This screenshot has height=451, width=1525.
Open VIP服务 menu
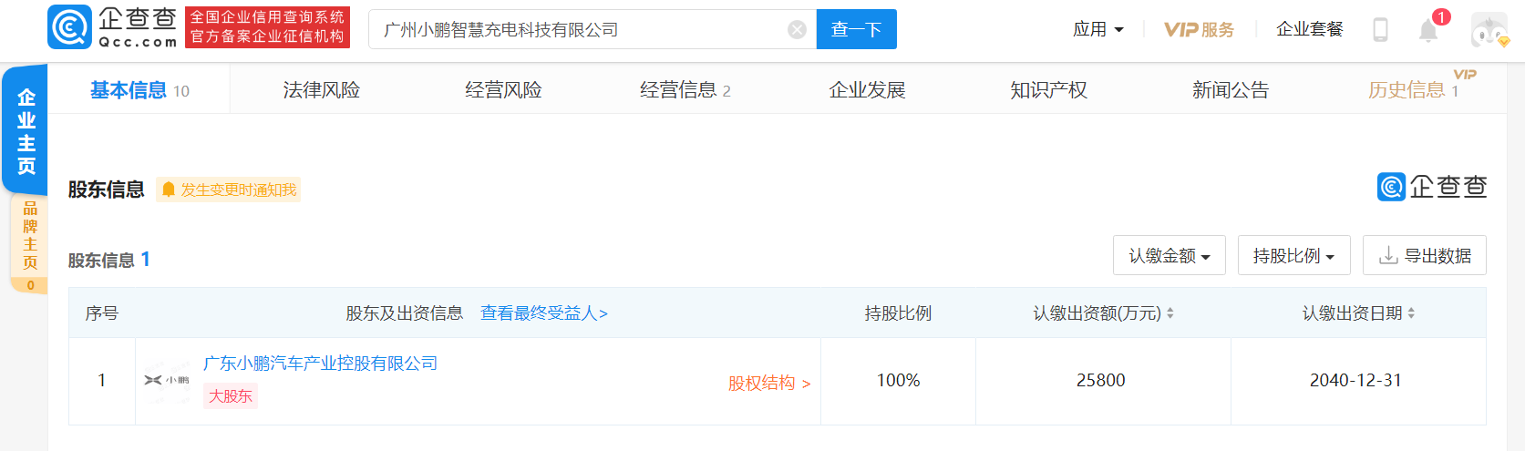coord(1199,30)
